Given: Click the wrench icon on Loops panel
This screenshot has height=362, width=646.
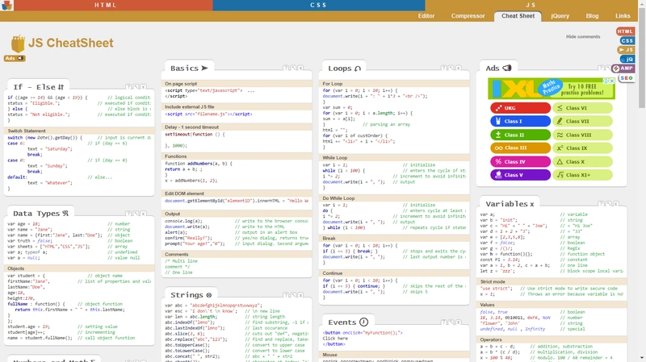Looking at the screenshot, I should pos(451,68).
